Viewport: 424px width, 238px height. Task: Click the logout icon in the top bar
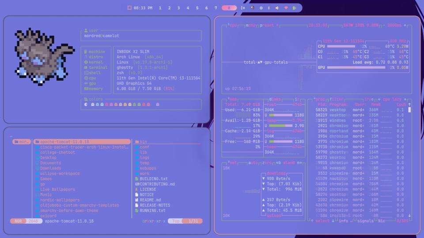point(243,8)
